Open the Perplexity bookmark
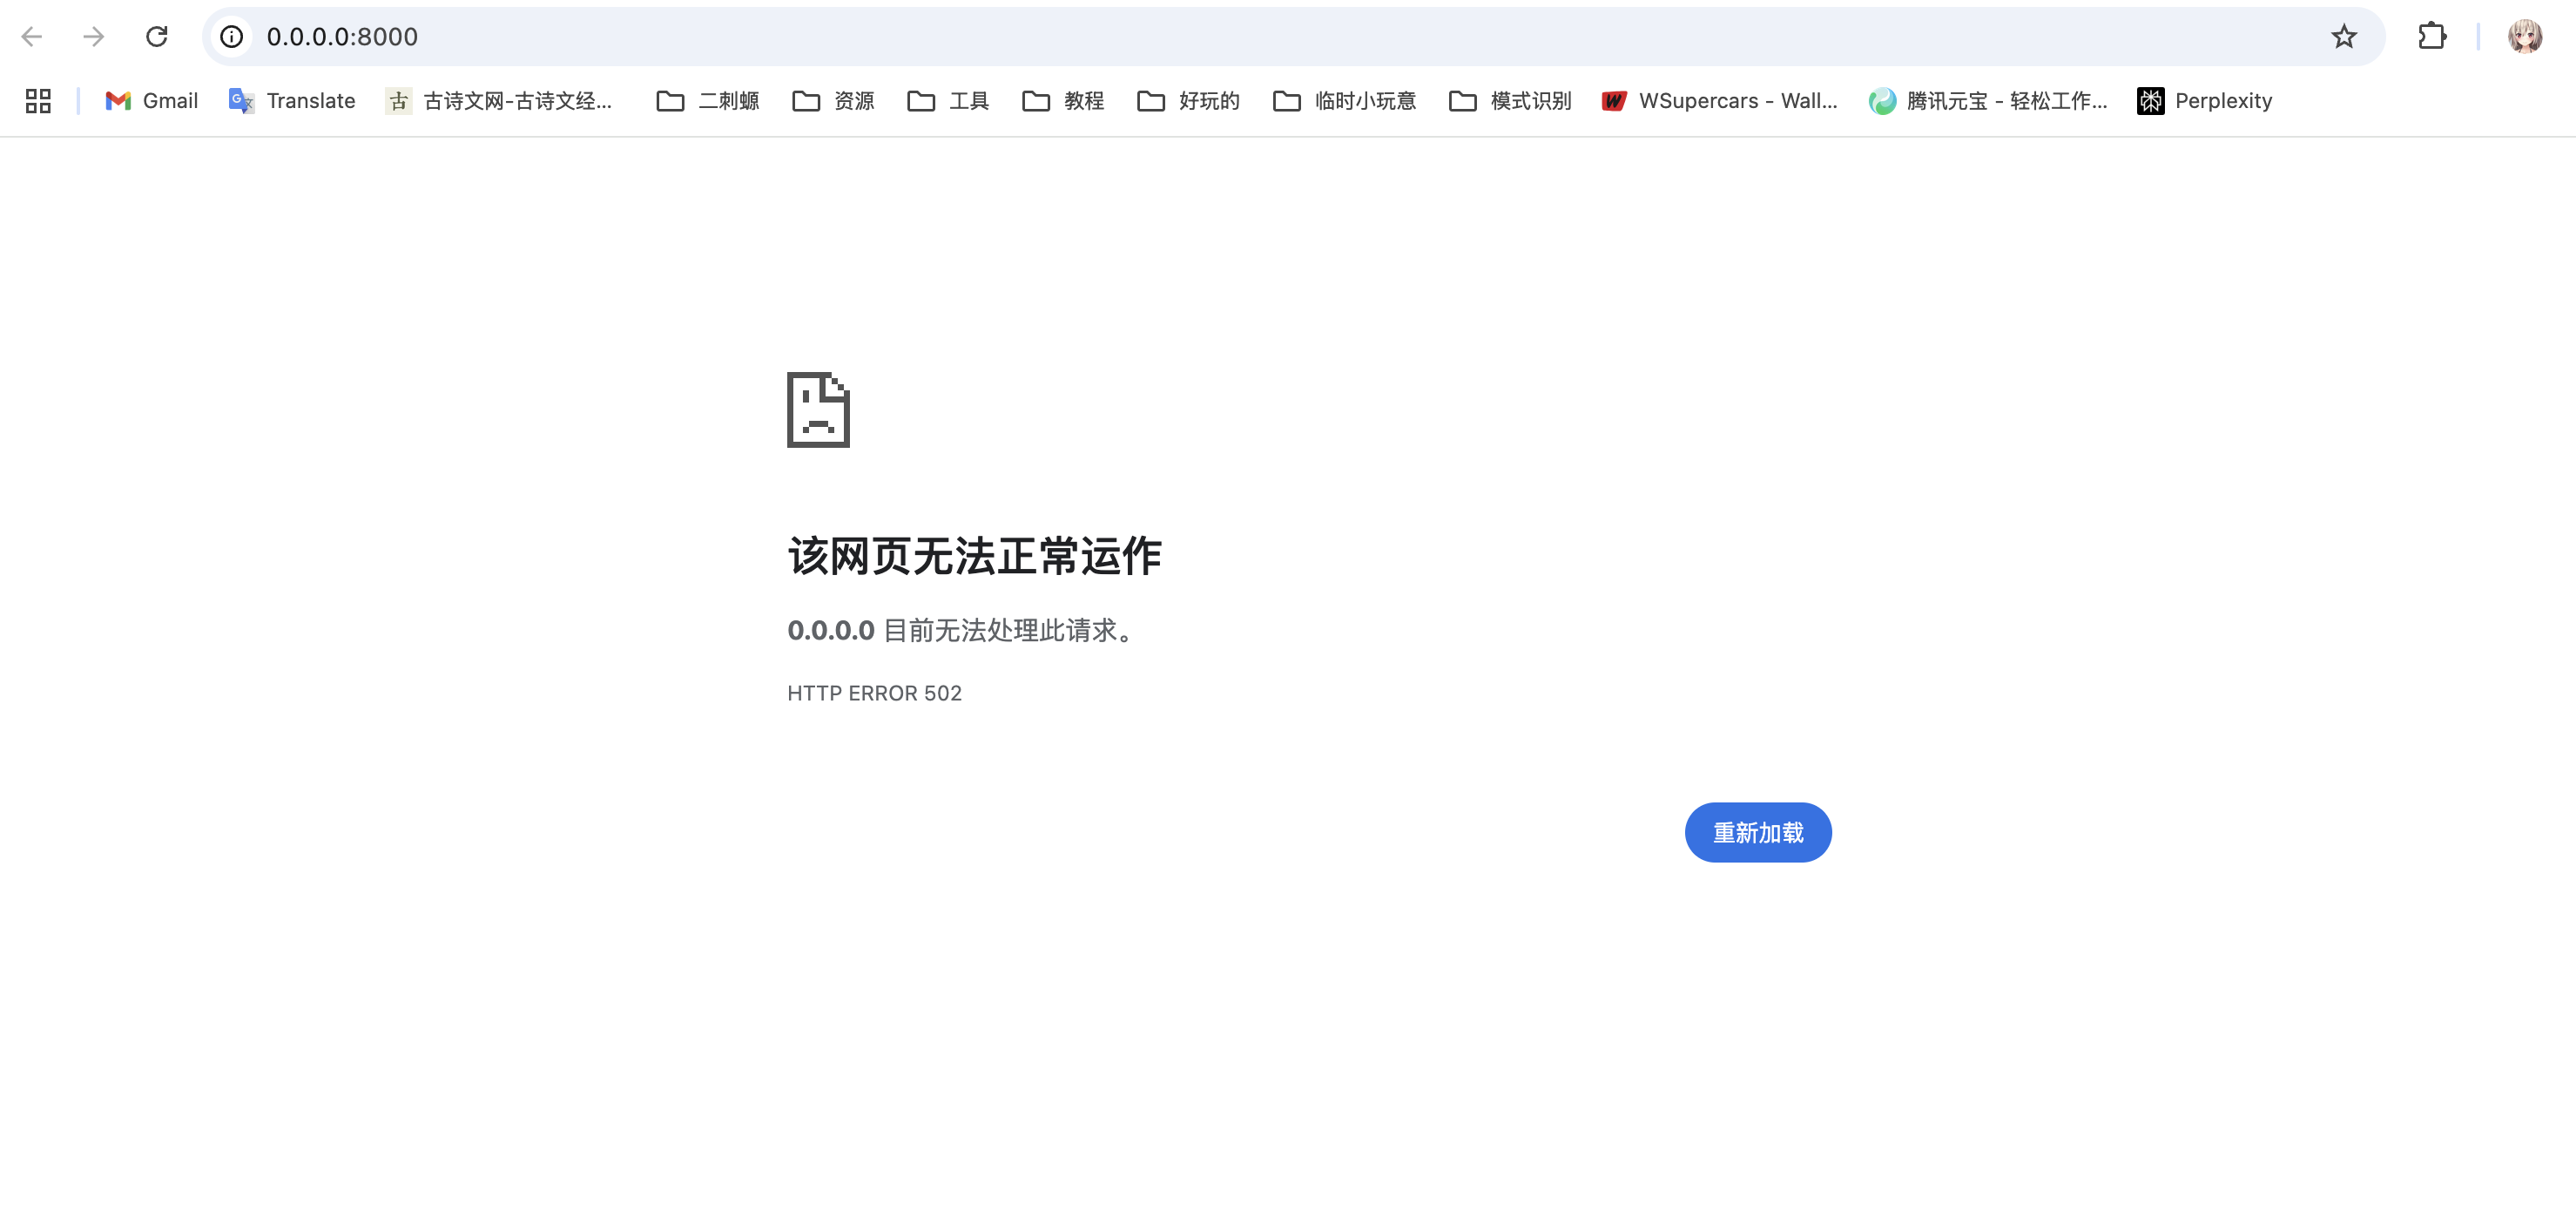Image resolution: width=2576 pixels, height=1225 pixels. [2204, 101]
